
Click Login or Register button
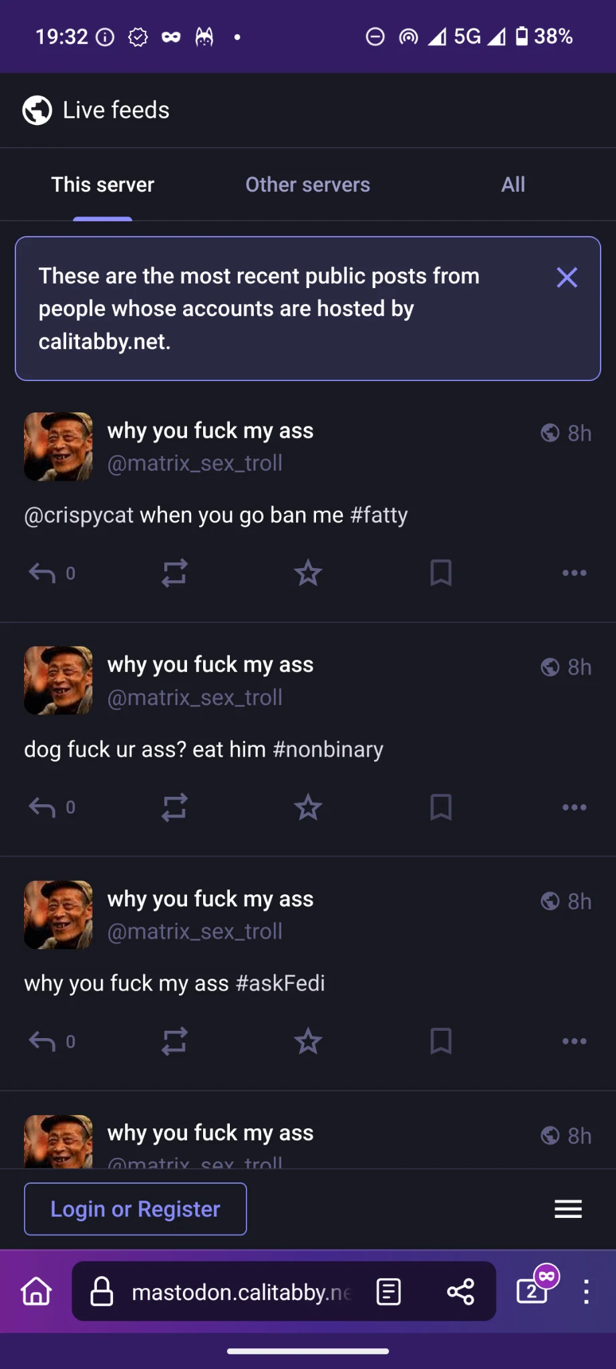(135, 1209)
